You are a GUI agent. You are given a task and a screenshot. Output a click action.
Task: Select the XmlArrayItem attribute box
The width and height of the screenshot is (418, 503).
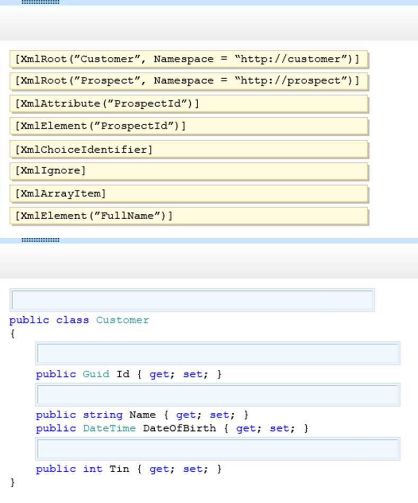[x=188, y=194]
